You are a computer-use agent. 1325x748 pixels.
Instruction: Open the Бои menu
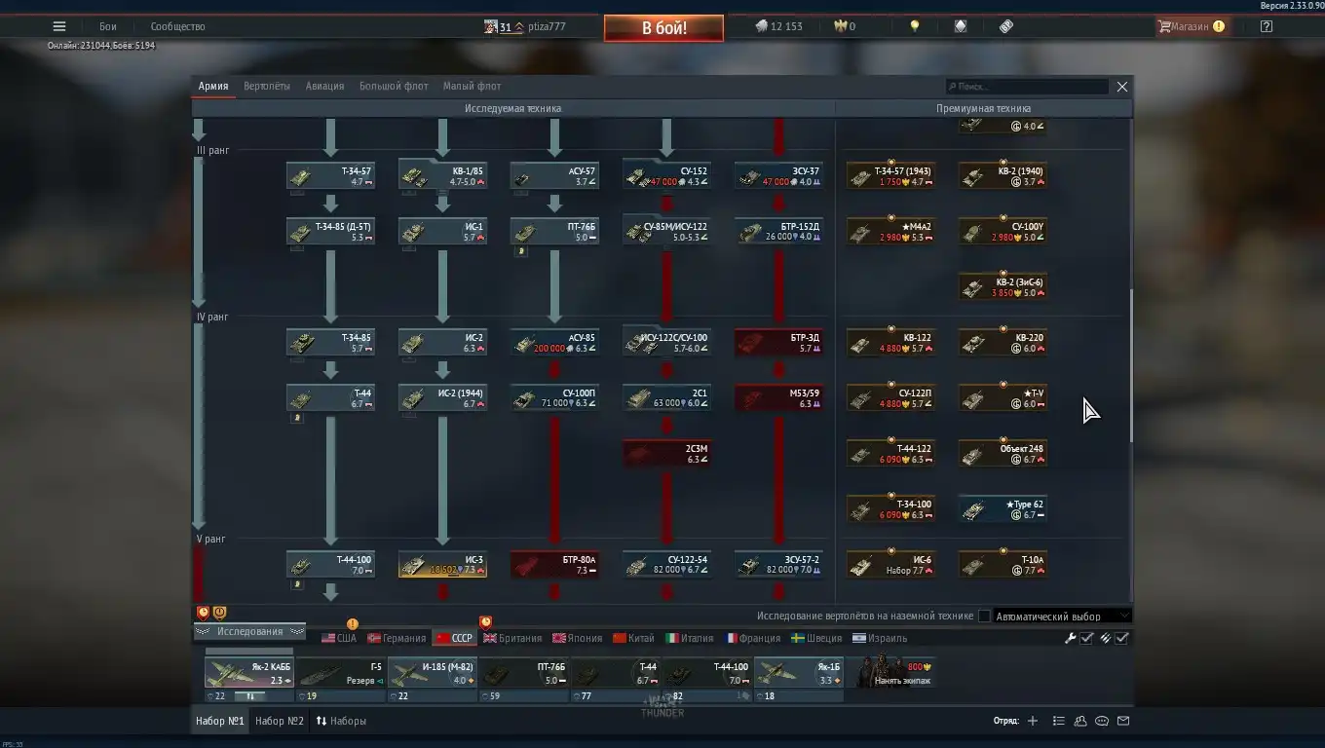click(107, 27)
